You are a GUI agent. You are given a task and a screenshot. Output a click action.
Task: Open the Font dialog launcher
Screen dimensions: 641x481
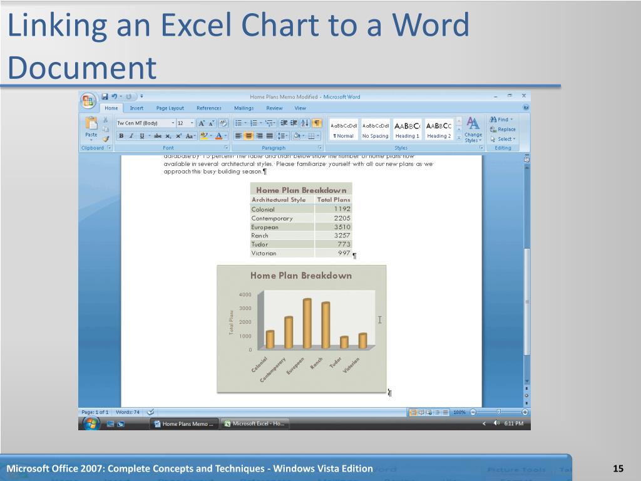225,148
